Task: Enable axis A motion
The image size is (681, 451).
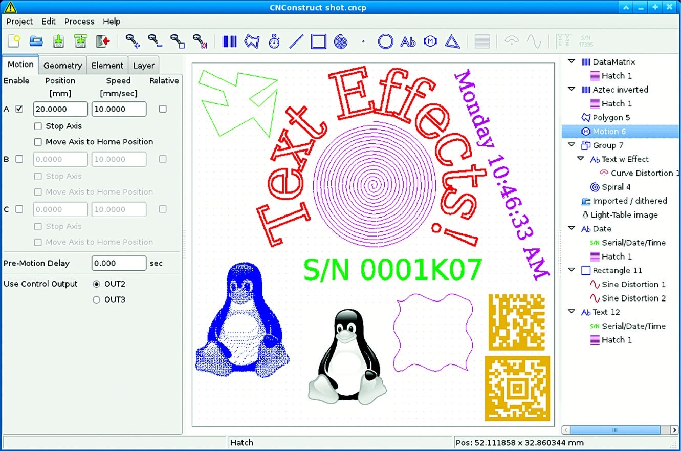Action: click(19, 109)
